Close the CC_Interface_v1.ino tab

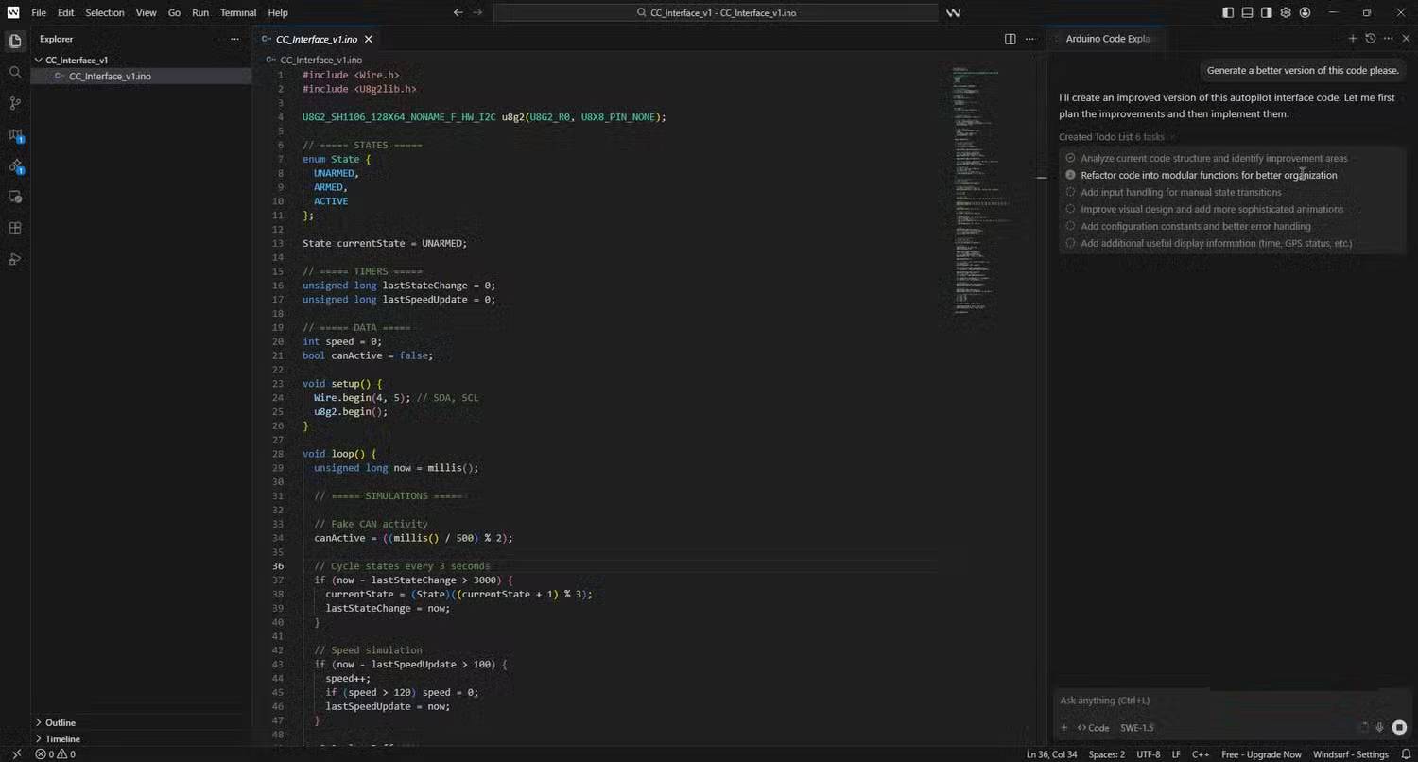(369, 39)
